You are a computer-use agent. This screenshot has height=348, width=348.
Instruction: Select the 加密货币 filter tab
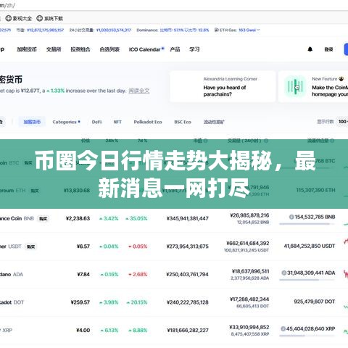point(32,122)
